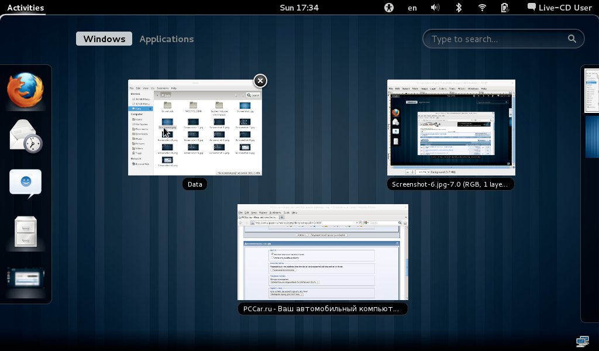Click the battery status indicator
599x351 pixels.
point(504,8)
